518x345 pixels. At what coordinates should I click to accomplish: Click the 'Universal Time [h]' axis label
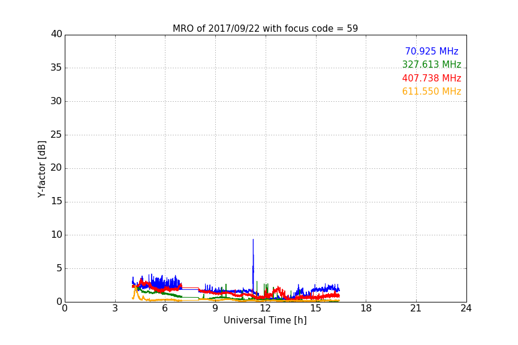click(265, 320)
